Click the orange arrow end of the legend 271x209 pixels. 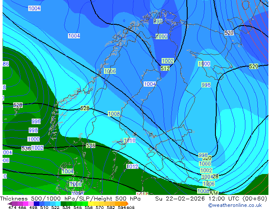127,203
